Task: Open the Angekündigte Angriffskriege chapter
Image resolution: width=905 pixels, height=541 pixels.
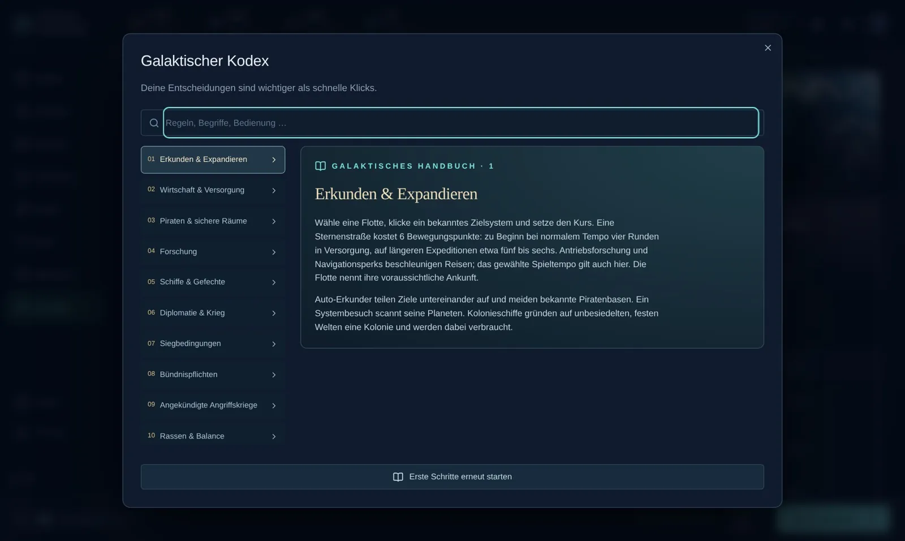Action: [213, 405]
